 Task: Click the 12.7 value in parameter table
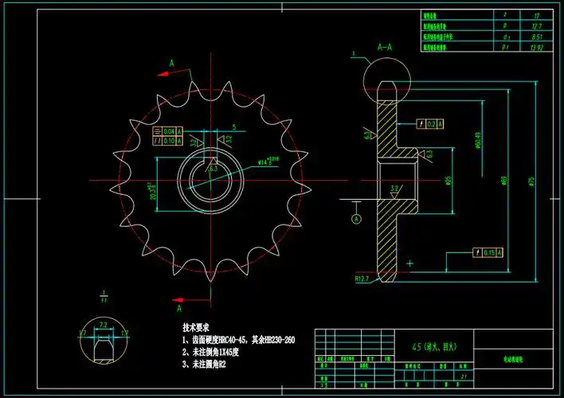click(536, 25)
